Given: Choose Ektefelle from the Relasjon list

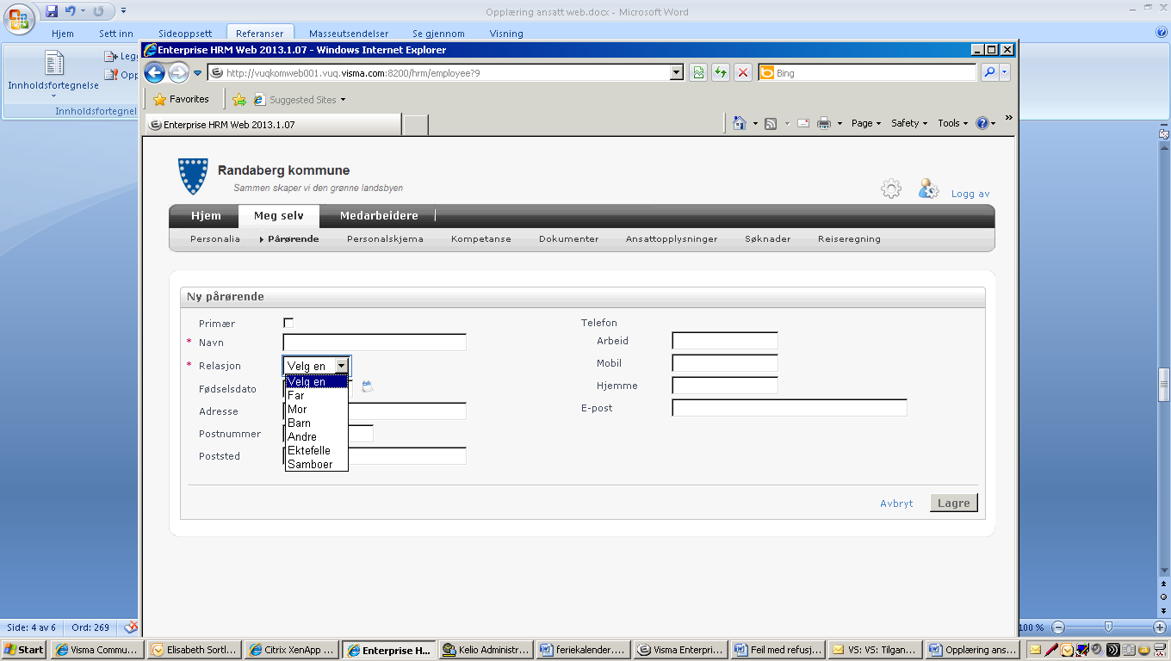Looking at the screenshot, I should point(316,450).
